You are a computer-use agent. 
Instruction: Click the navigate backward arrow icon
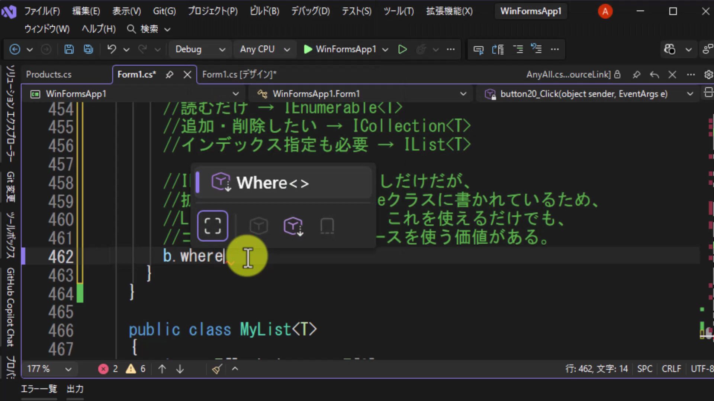[15, 49]
